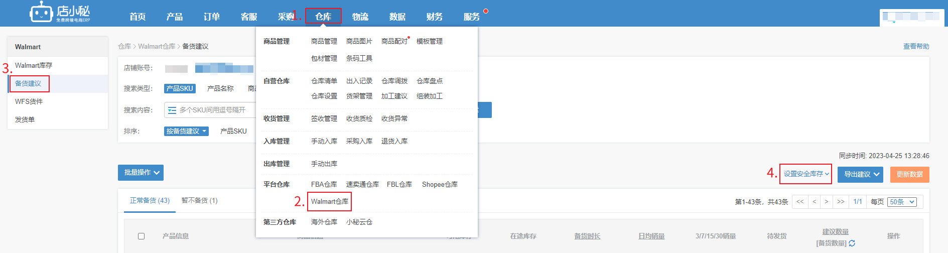Sort the table by 备货时长 header
Viewport: 948px width, 253px height.
click(587, 236)
